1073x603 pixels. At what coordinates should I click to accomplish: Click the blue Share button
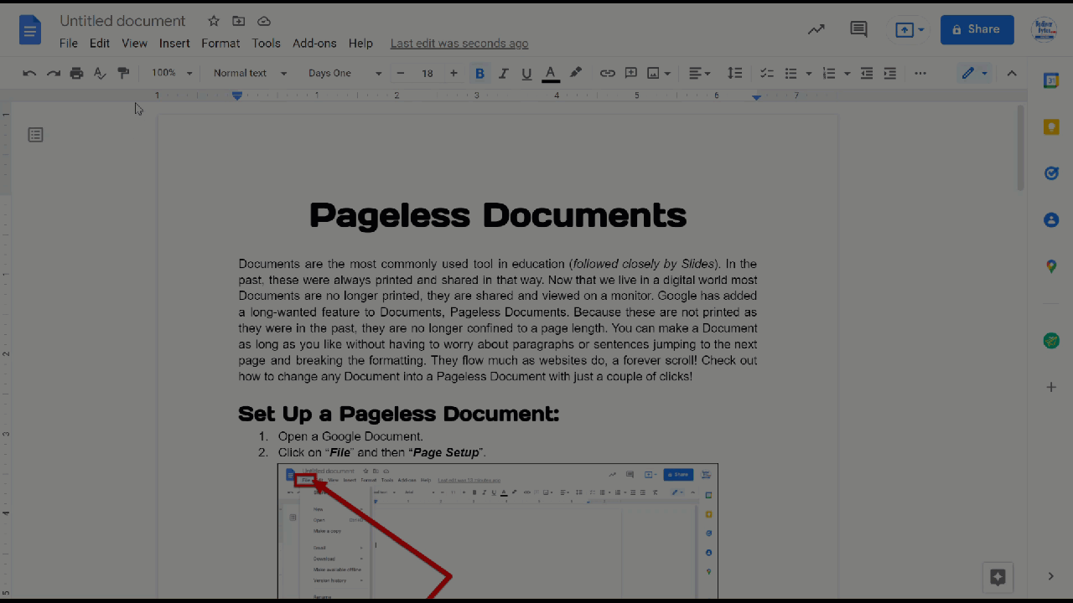click(977, 30)
